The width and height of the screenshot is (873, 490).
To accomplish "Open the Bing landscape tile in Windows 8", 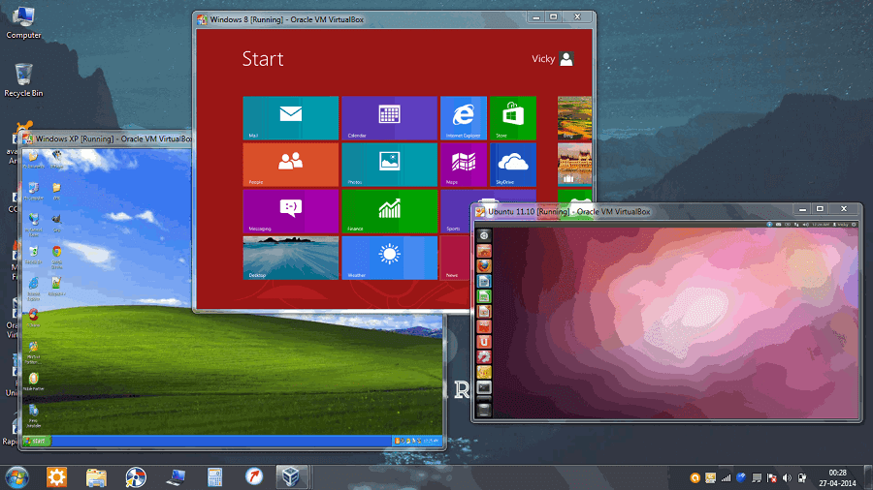I will 574,118.
